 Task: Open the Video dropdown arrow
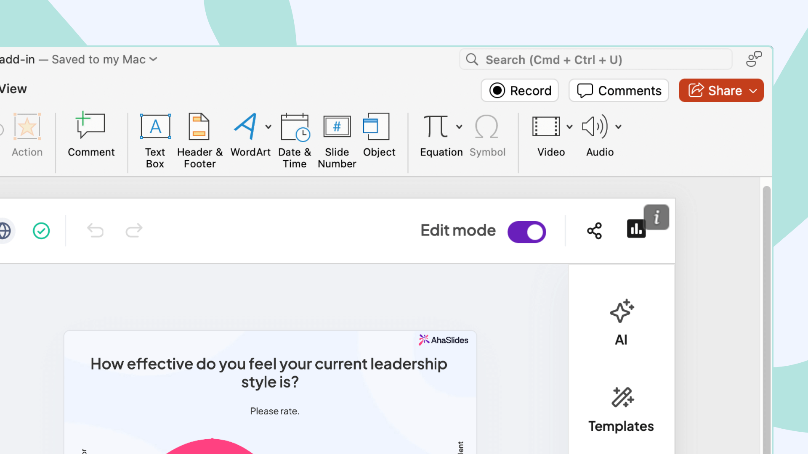[569, 127]
